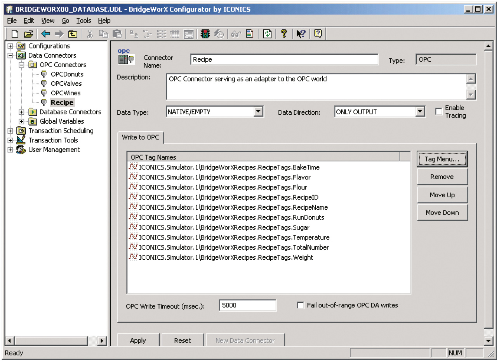Select the OPCWines tree item

coord(66,93)
